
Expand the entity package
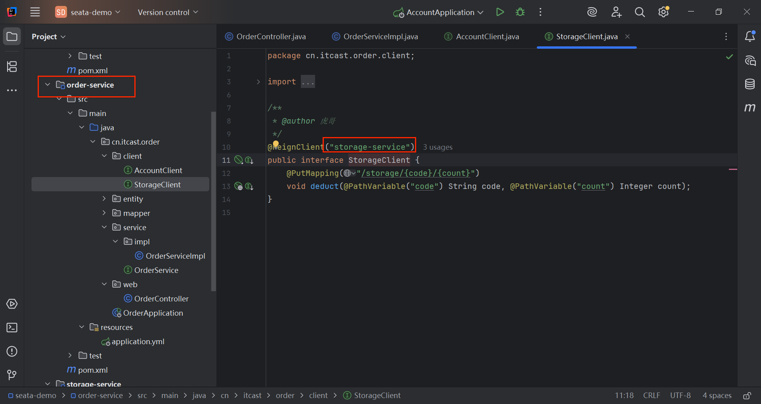pyautogui.click(x=104, y=199)
